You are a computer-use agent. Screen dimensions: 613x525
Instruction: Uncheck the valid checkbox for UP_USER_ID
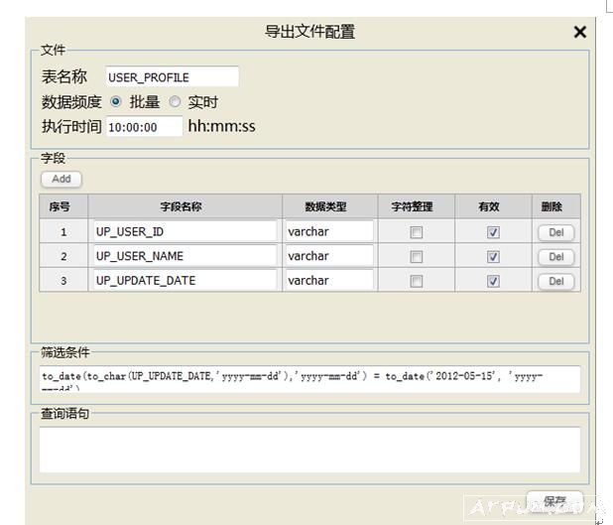tap(493, 232)
